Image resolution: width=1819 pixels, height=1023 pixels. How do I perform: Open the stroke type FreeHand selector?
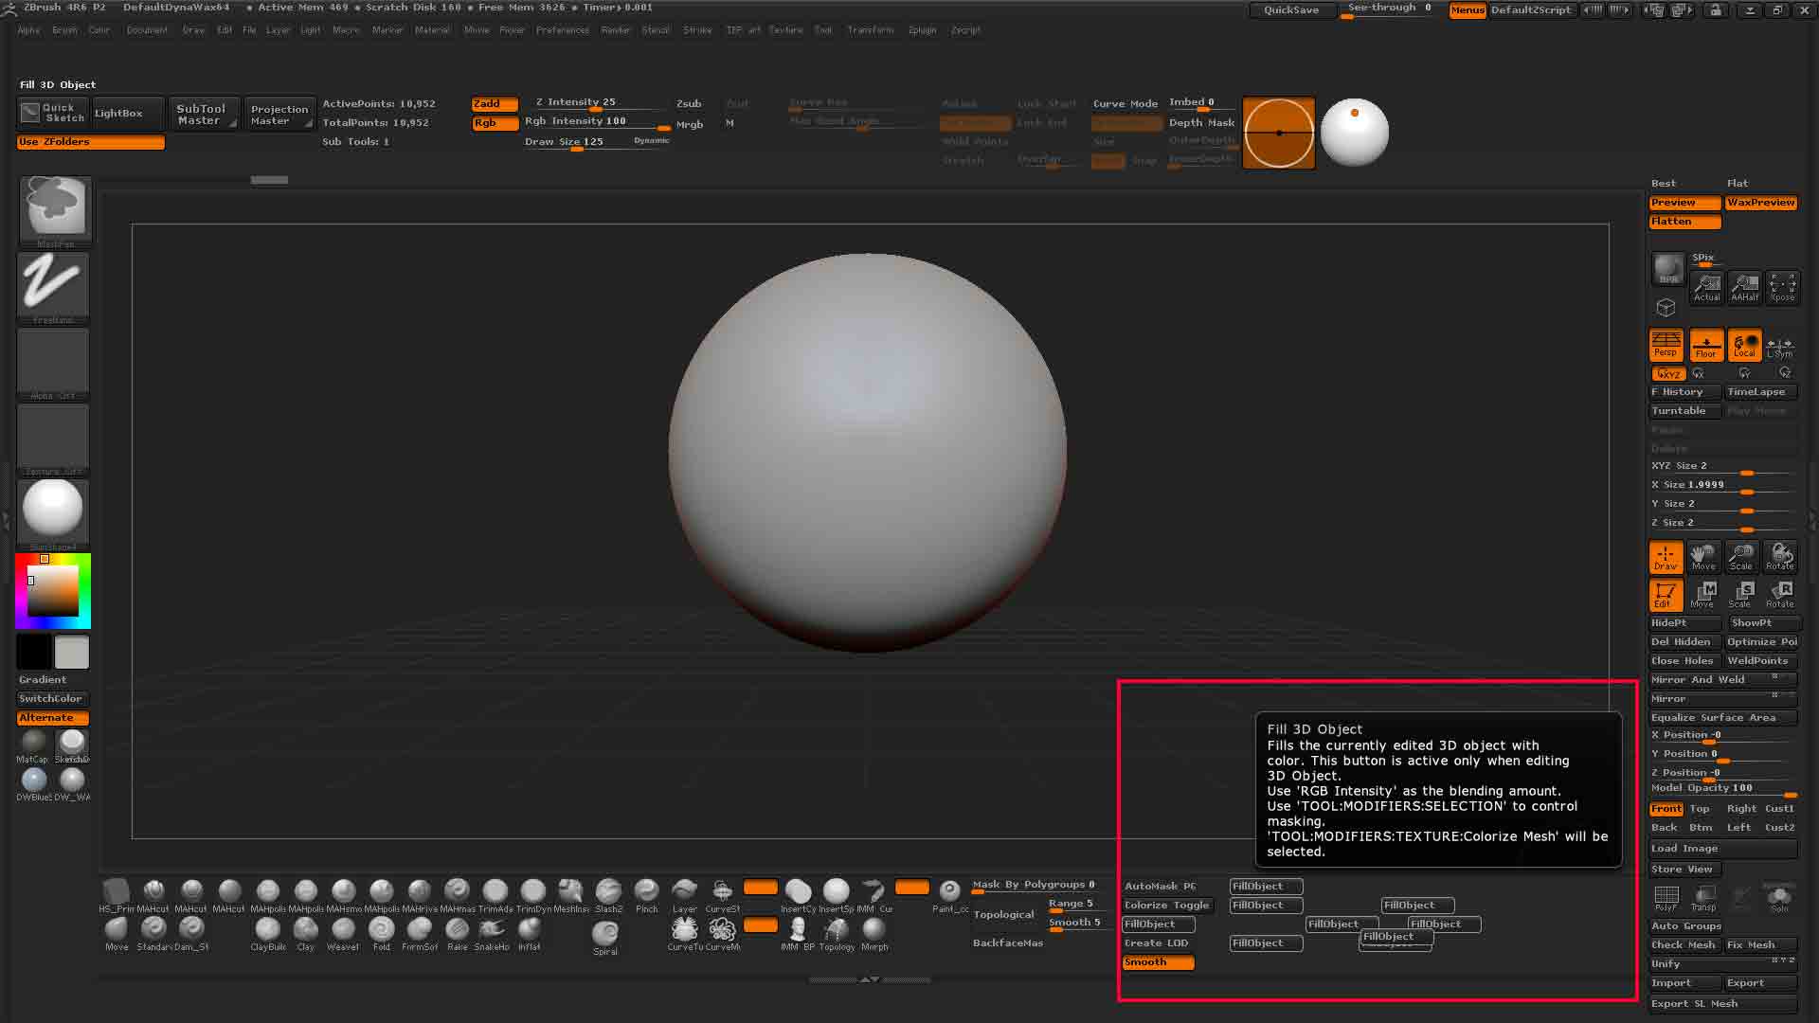(53, 284)
